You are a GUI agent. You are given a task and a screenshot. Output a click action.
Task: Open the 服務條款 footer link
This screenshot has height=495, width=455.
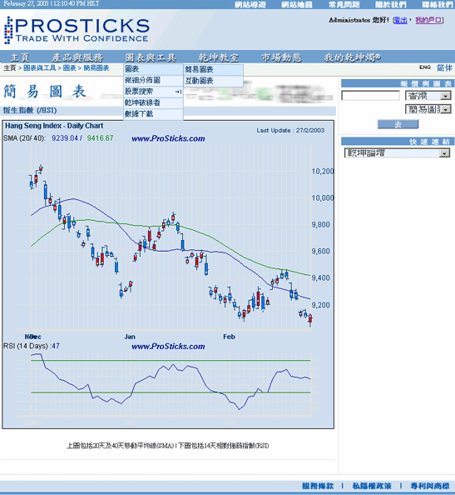(318, 486)
